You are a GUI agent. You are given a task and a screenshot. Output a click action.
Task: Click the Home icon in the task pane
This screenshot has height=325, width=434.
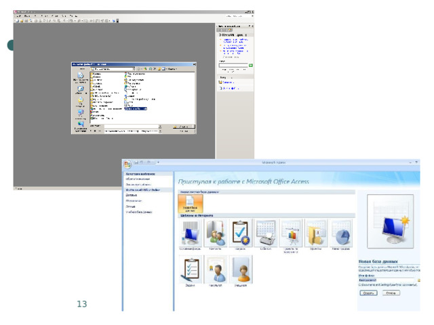(229, 30)
